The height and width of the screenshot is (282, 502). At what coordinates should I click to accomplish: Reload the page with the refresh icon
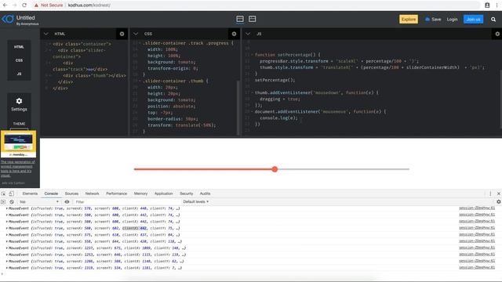click(x=24, y=5)
